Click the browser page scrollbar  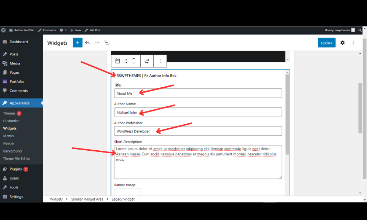(364, 109)
